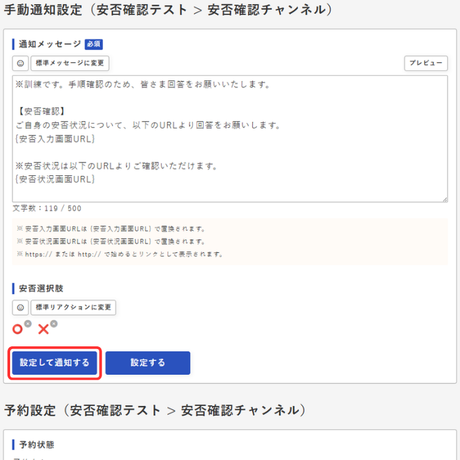Focus the notification message text area
This screenshot has height=460, width=460.
(x=230, y=139)
